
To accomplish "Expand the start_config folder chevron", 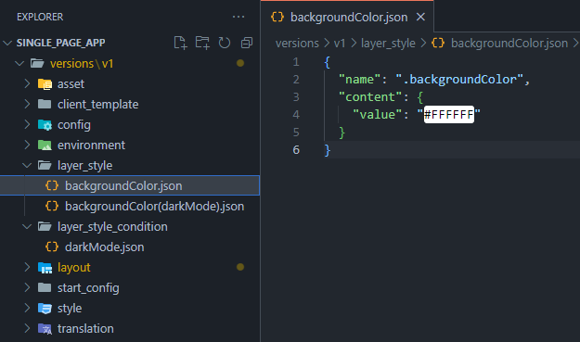I will [x=27, y=287].
